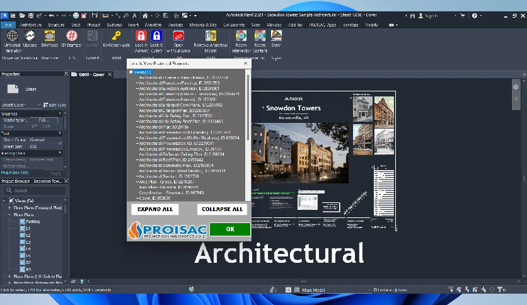Click the shopping cart icon in title bar
This screenshot has width=527, height=305.
(463, 16)
